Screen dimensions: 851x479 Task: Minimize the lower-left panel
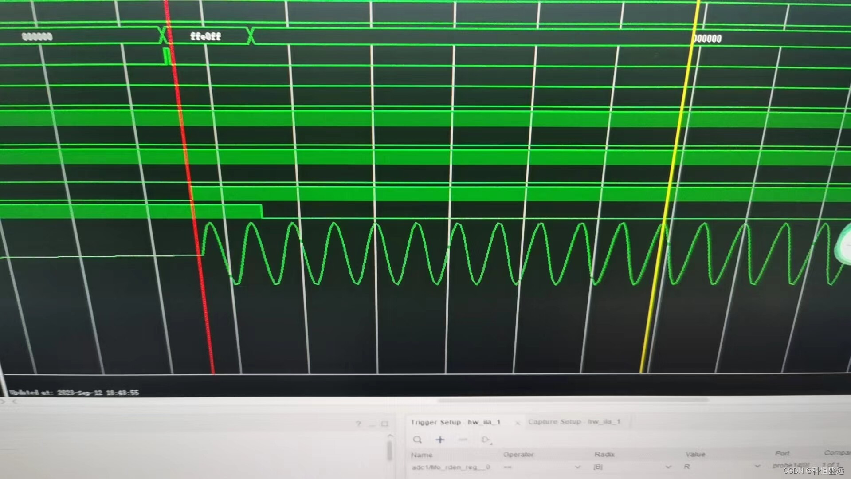pos(372,425)
